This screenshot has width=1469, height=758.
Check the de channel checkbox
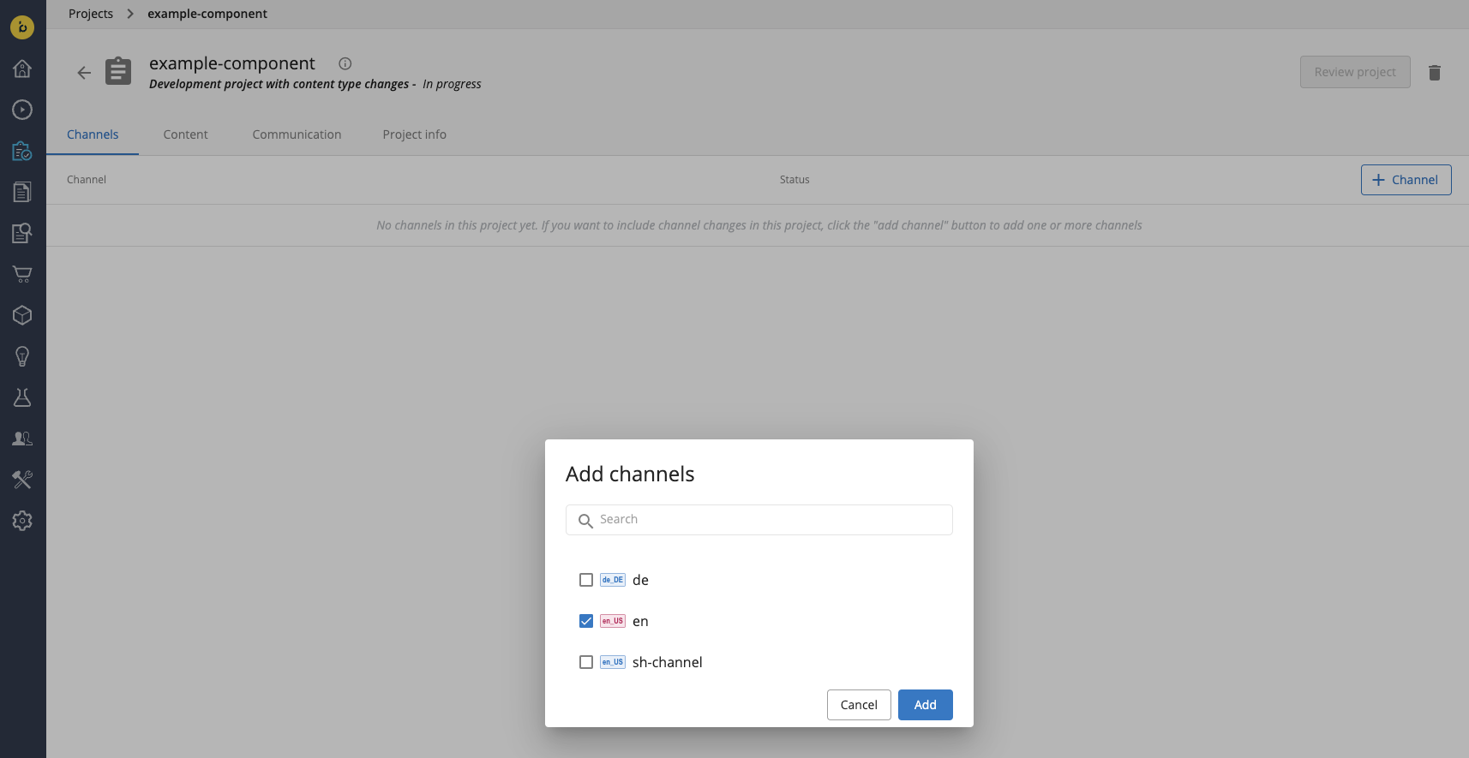tap(586, 580)
